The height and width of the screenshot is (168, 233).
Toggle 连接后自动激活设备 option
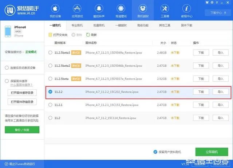pyautogui.click(x=7, y=68)
